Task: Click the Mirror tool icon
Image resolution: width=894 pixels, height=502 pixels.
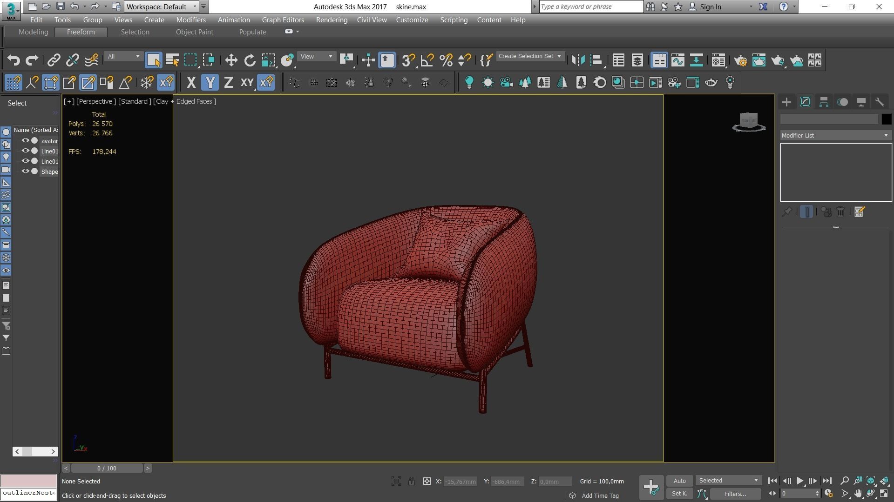Action: [578, 60]
